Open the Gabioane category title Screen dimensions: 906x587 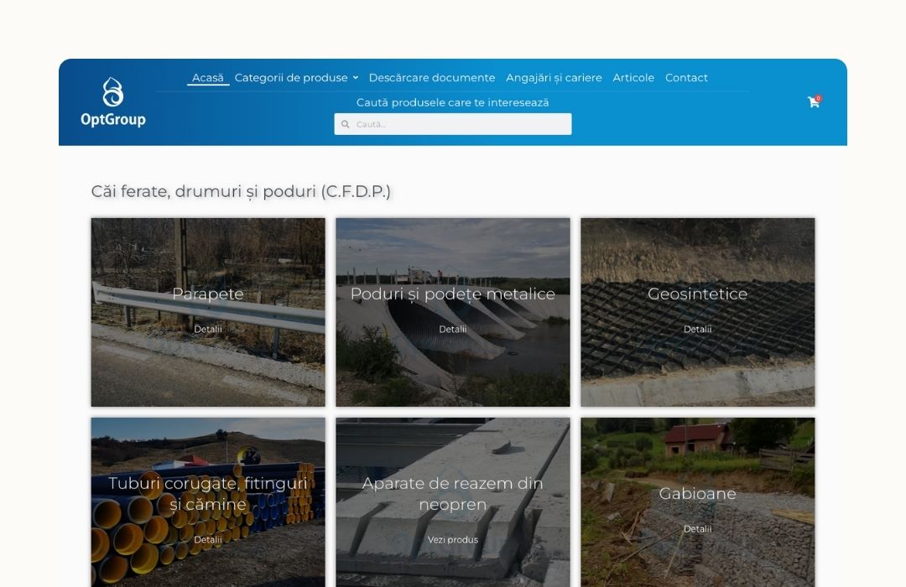click(x=698, y=493)
